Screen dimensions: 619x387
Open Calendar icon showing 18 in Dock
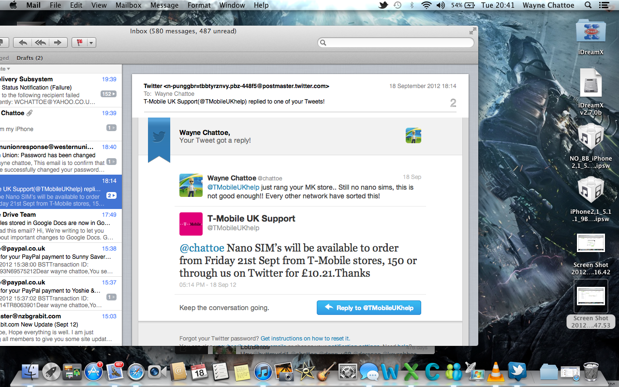pos(199,372)
